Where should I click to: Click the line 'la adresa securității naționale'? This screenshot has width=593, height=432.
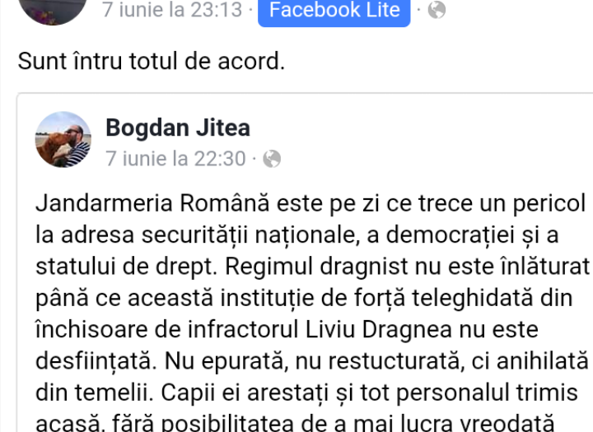coord(296,235)
